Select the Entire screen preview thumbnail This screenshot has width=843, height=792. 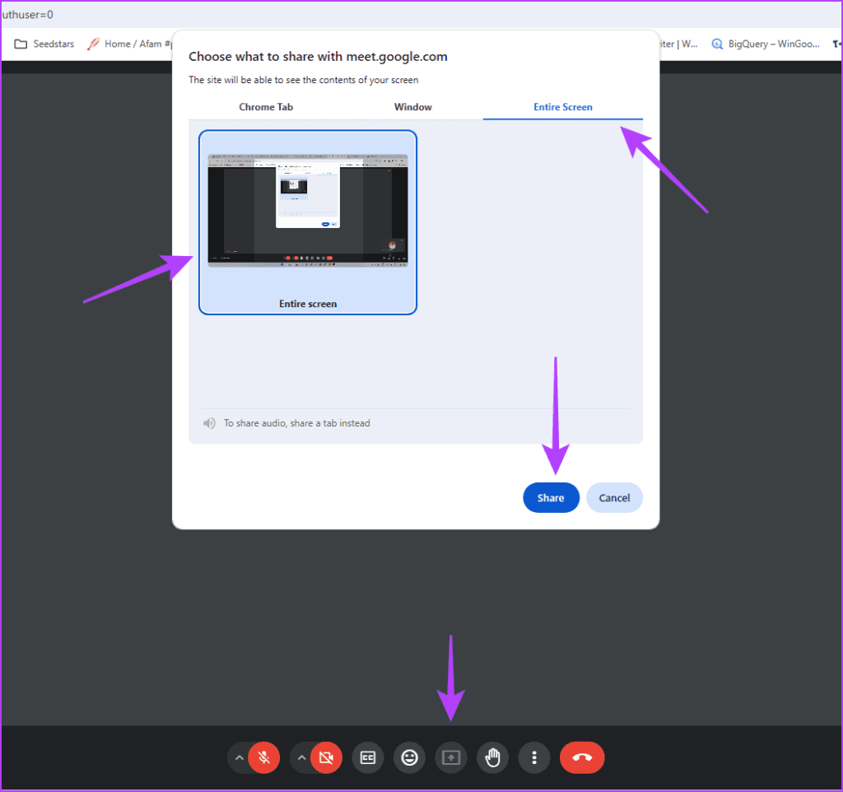click(307, 207)
